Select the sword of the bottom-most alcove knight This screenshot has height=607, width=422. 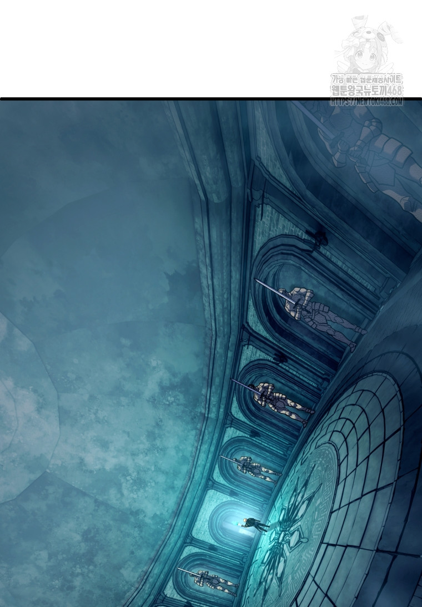click(190, 571)
